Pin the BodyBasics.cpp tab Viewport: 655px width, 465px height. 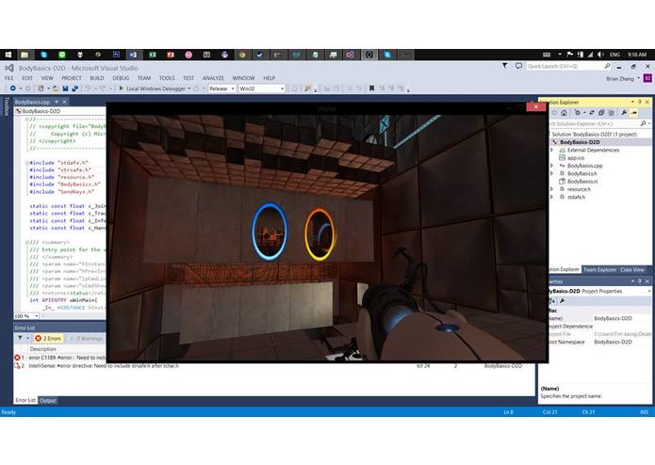pos(57,102)
